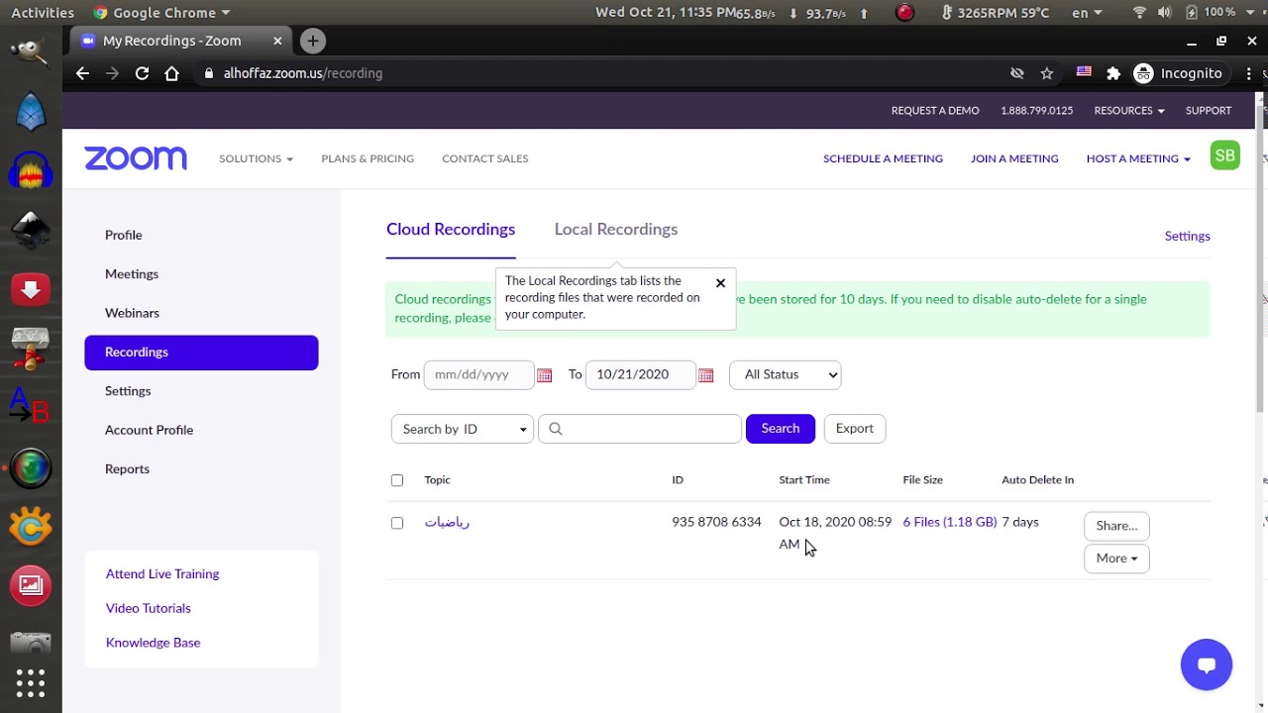The image size is (1268, 713).
Task: Open the chat help bubble
Action: coord(1206,664)
